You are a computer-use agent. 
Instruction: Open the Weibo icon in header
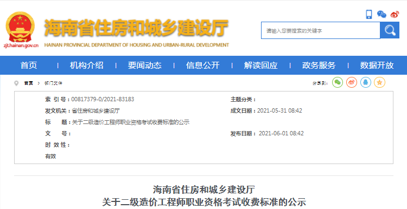click(x=395, y=14)
